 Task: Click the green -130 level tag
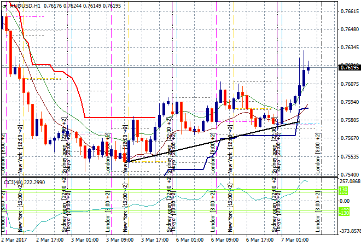[343, 211]
